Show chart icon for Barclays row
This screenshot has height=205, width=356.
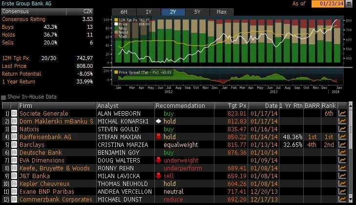pos(342,144)
